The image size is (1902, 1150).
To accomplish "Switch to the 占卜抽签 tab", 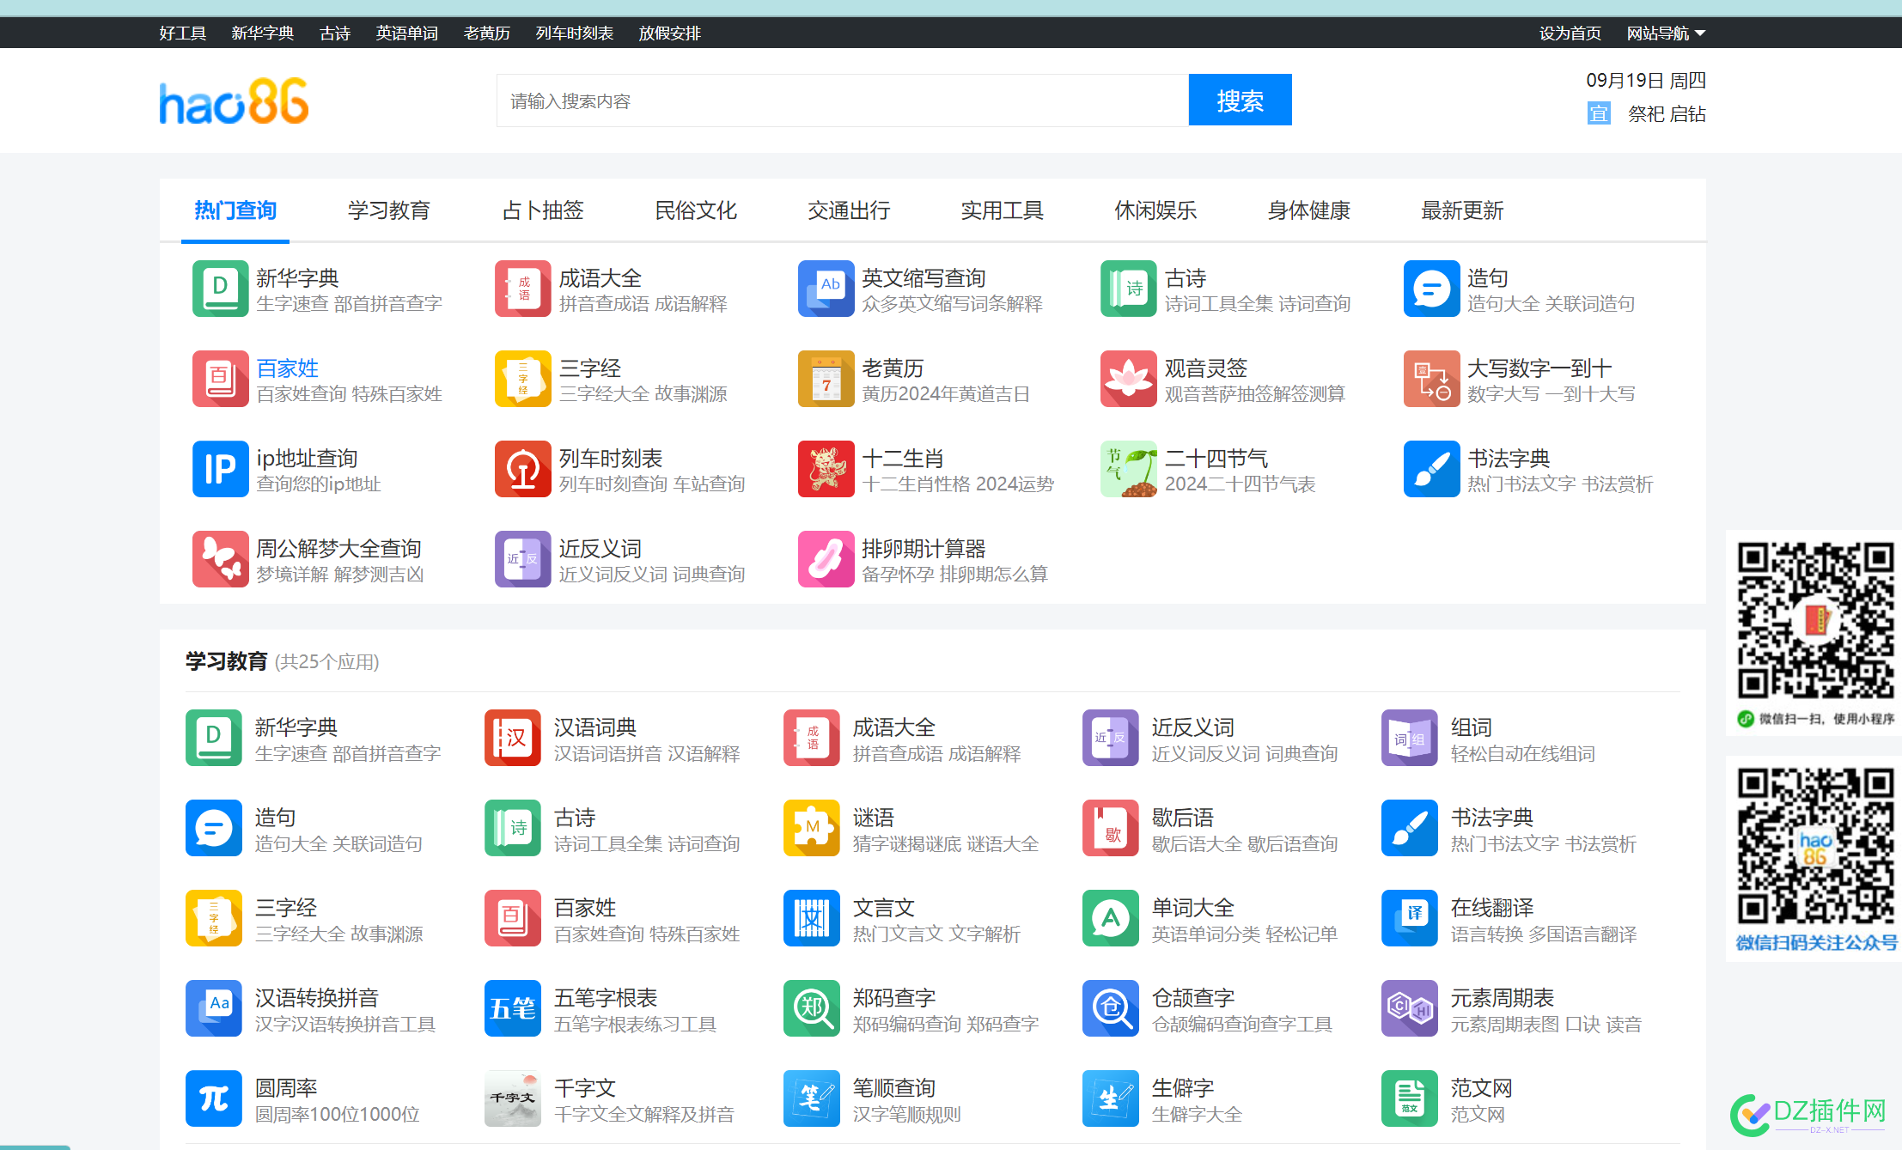I will click(x=542, y=210).
